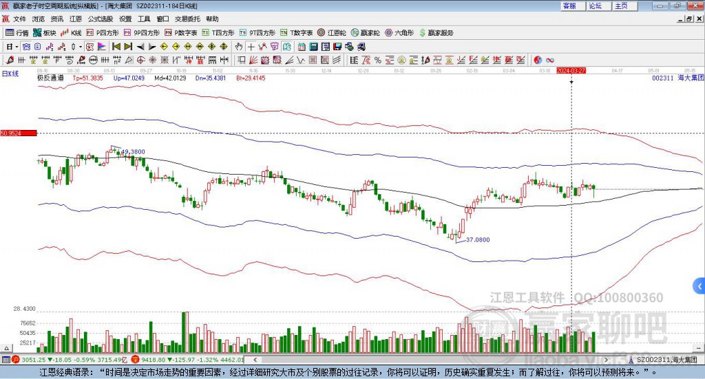Click the 极反通道 indicator name

50,78
